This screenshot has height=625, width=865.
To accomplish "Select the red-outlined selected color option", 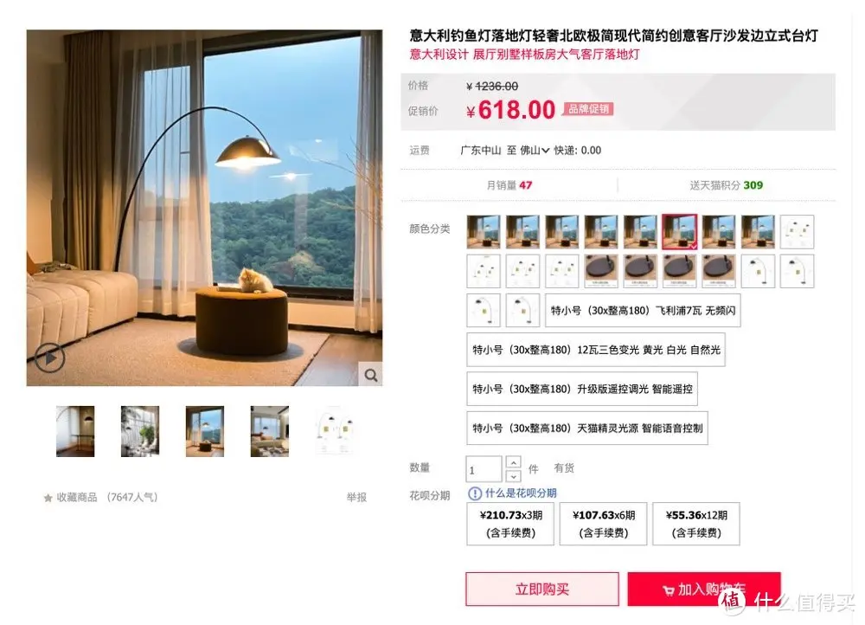I will click(680, 231).
